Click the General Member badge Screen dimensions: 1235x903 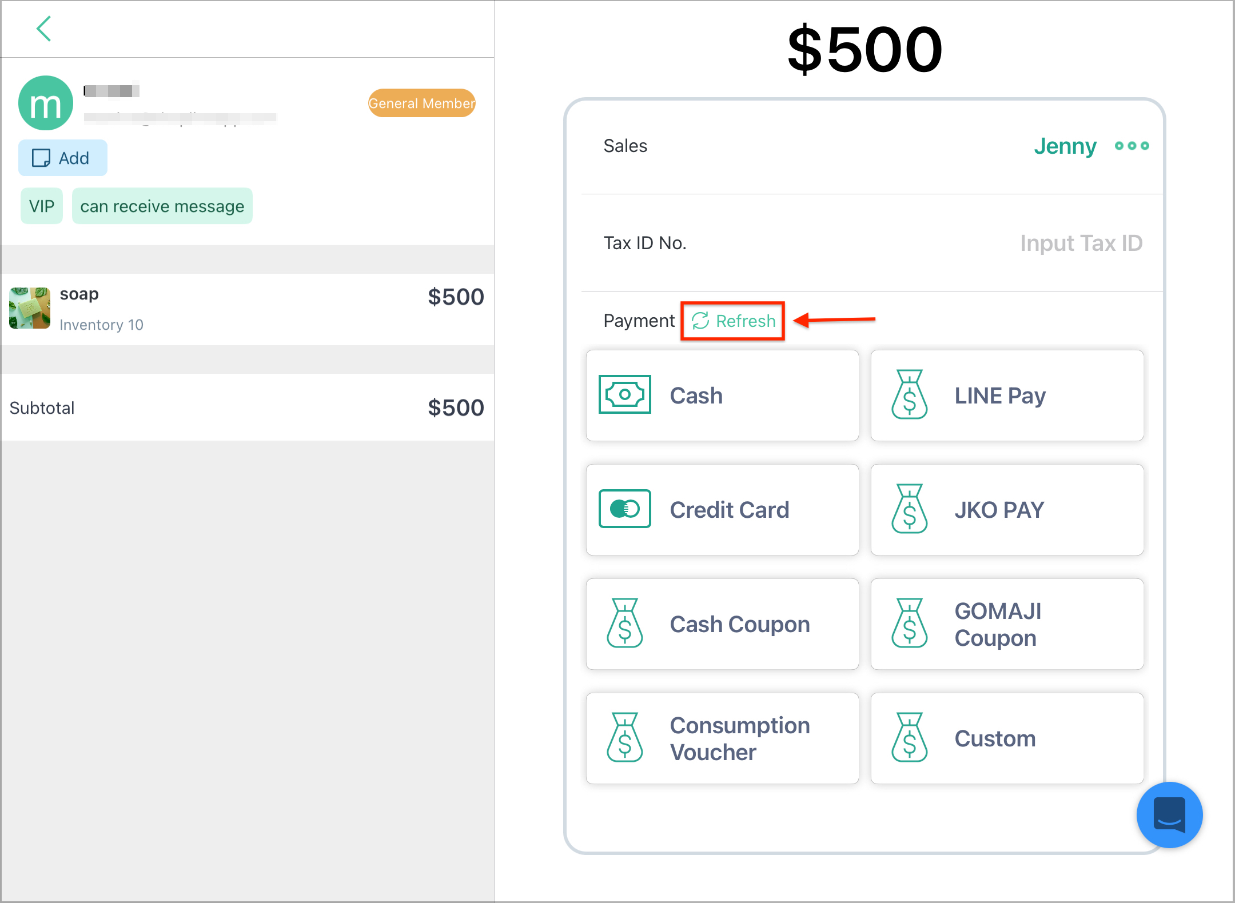[421, 103]
